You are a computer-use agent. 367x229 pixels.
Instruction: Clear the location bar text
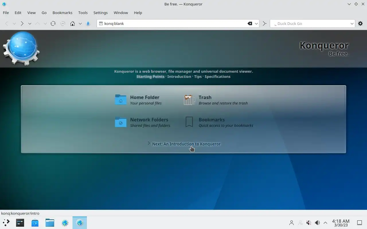pos(250,23)
